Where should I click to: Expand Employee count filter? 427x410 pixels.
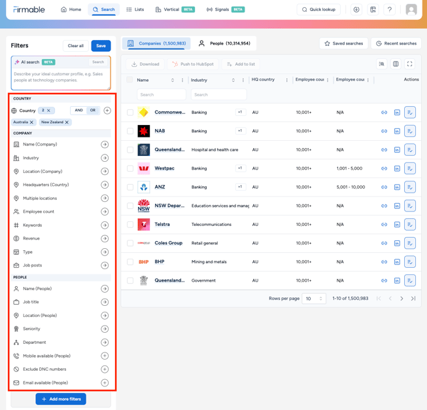click(105, 212)
